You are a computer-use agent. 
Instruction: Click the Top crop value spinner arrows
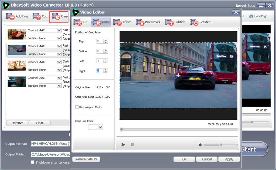[106, 41]
